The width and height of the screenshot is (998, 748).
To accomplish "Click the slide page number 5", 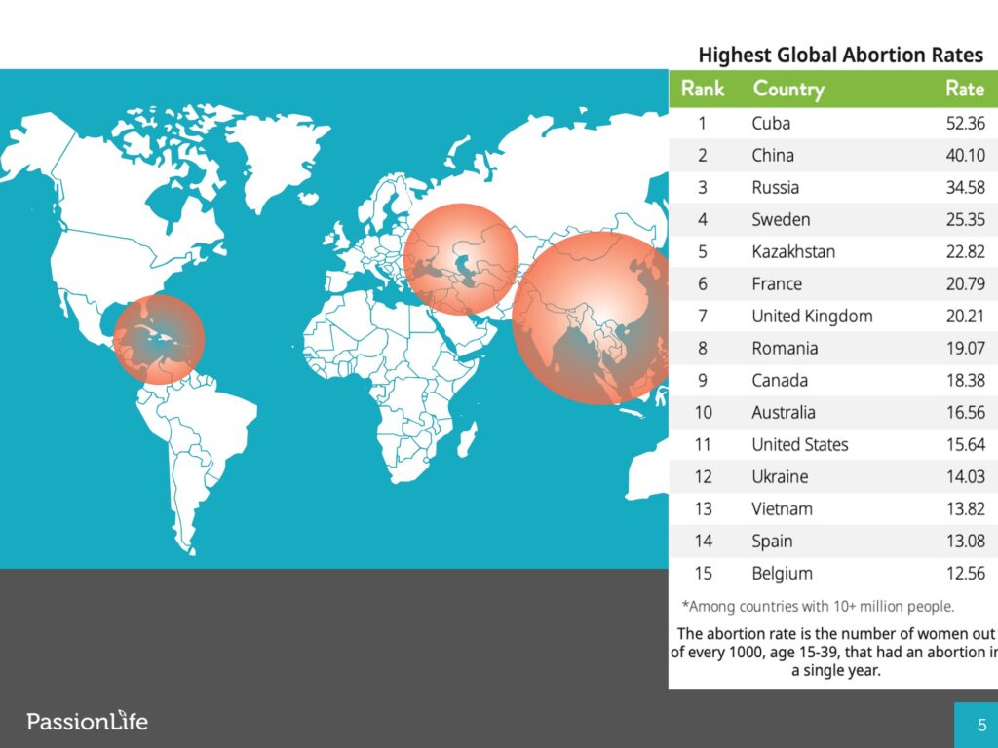I will 981,725.
